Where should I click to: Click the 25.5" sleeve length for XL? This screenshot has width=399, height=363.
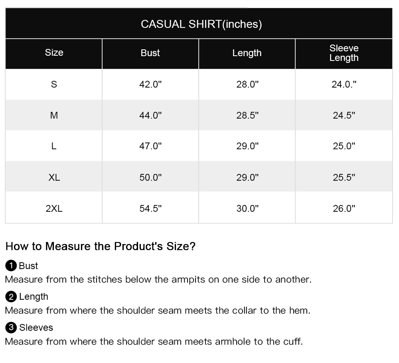coord(344,178)
